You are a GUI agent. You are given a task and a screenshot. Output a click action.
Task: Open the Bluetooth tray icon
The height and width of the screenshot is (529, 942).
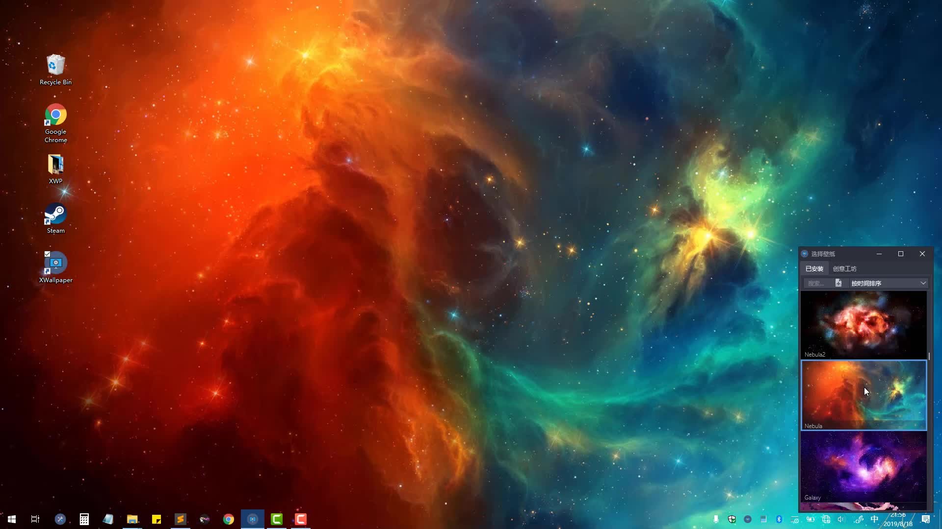pos(779,519)
